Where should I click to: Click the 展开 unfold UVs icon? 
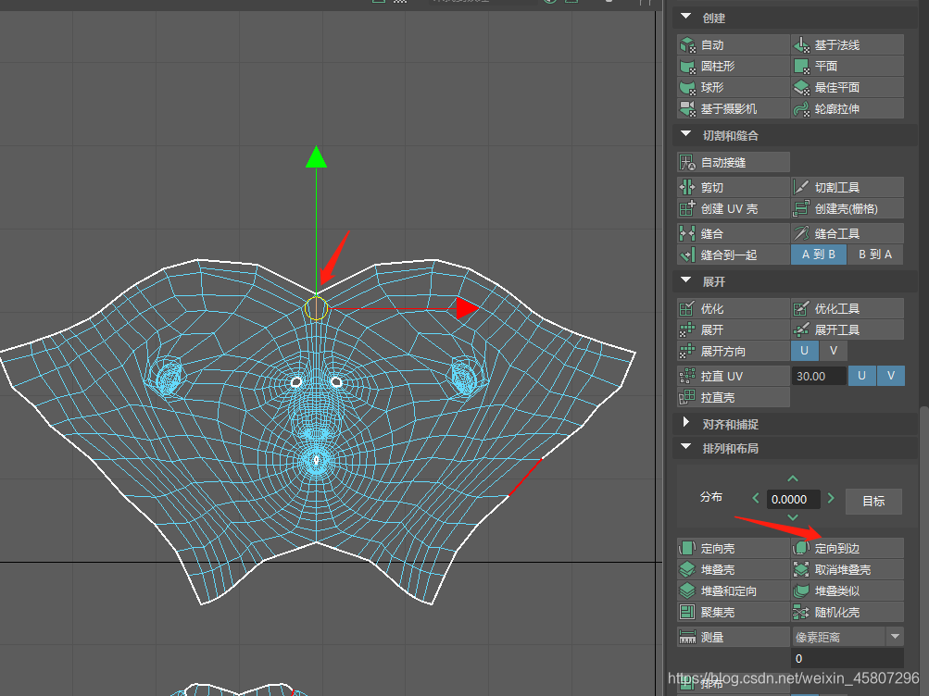pyautogui.click(x=687, y=330)
